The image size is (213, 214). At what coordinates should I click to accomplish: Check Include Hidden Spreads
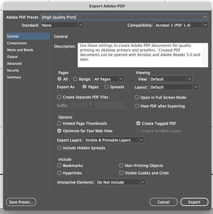pyautogui.click(x=59, y=148)
